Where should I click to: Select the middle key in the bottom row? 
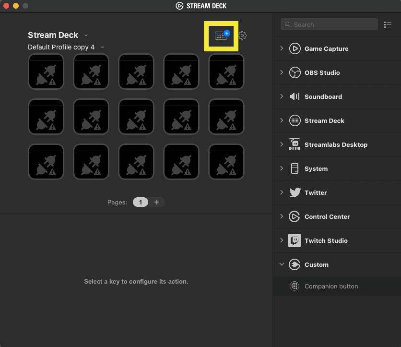pos(136,161)
